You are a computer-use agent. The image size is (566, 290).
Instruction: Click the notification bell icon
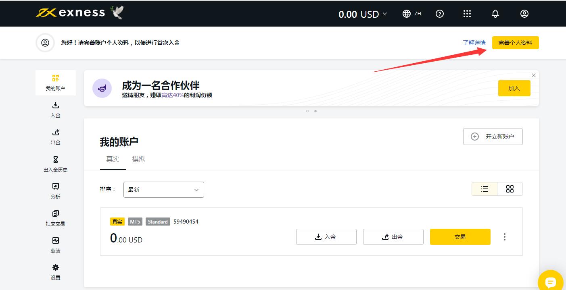[x=495, y=14]
